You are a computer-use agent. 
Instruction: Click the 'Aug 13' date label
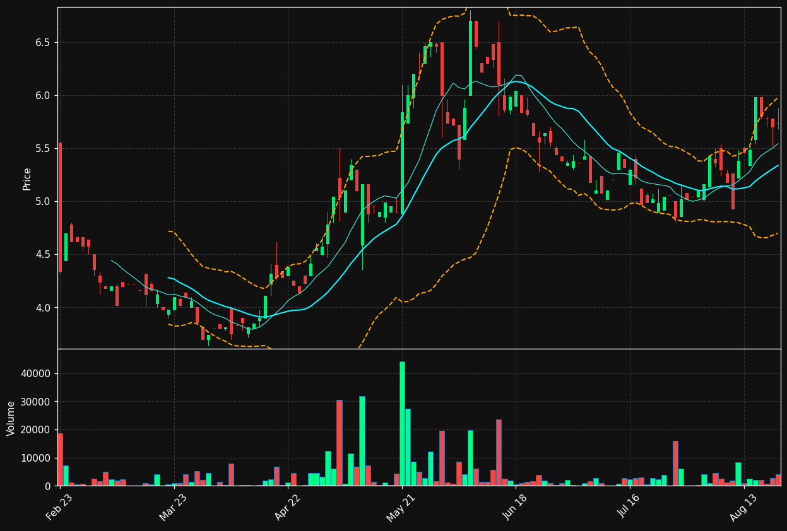(x=744, y=507)
